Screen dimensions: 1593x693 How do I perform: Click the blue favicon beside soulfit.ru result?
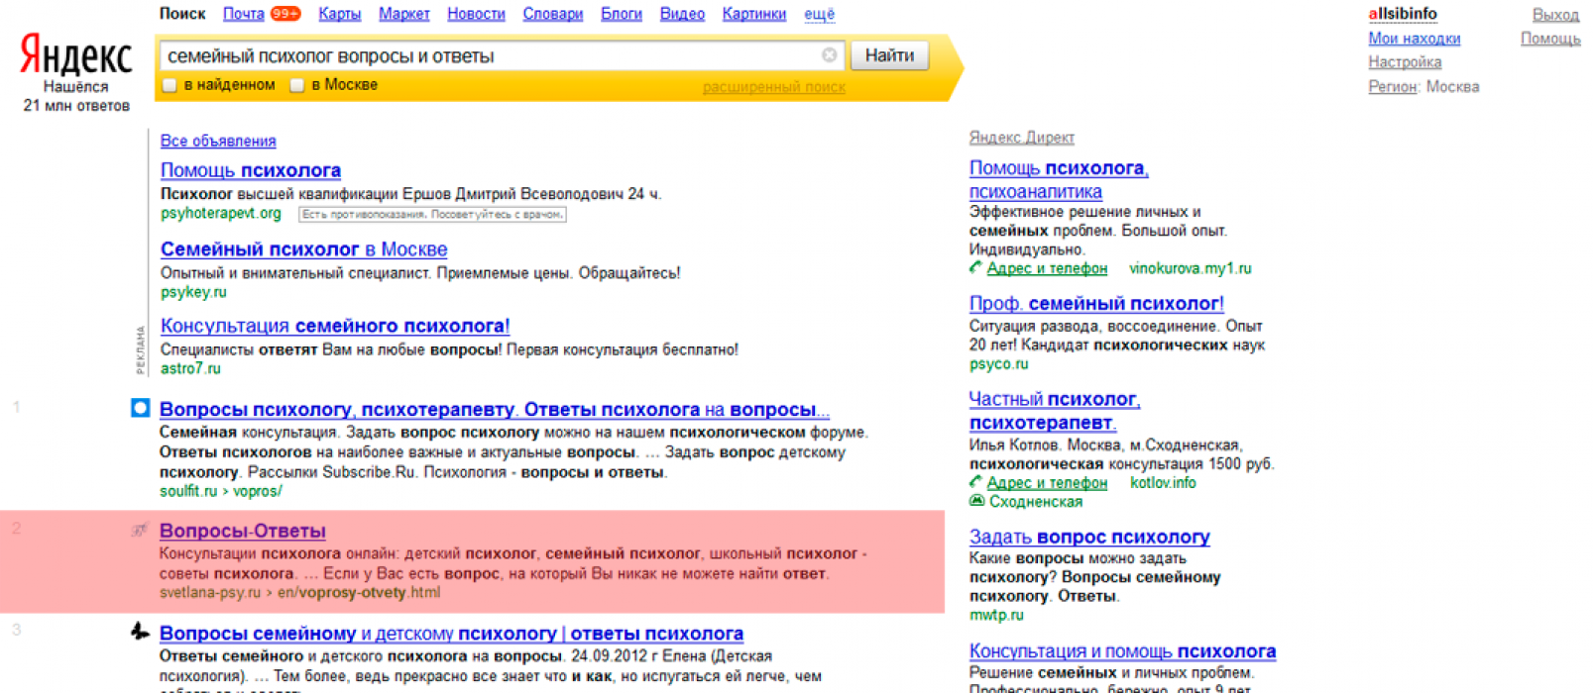(141, 408)
